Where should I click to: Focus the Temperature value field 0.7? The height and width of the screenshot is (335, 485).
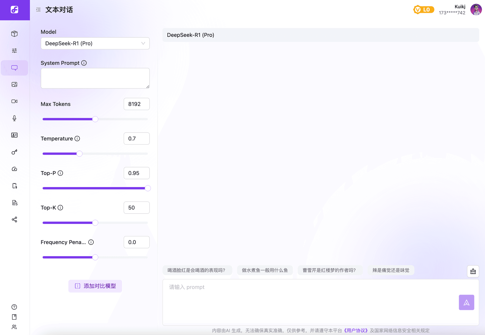click(x=136, y=139)
